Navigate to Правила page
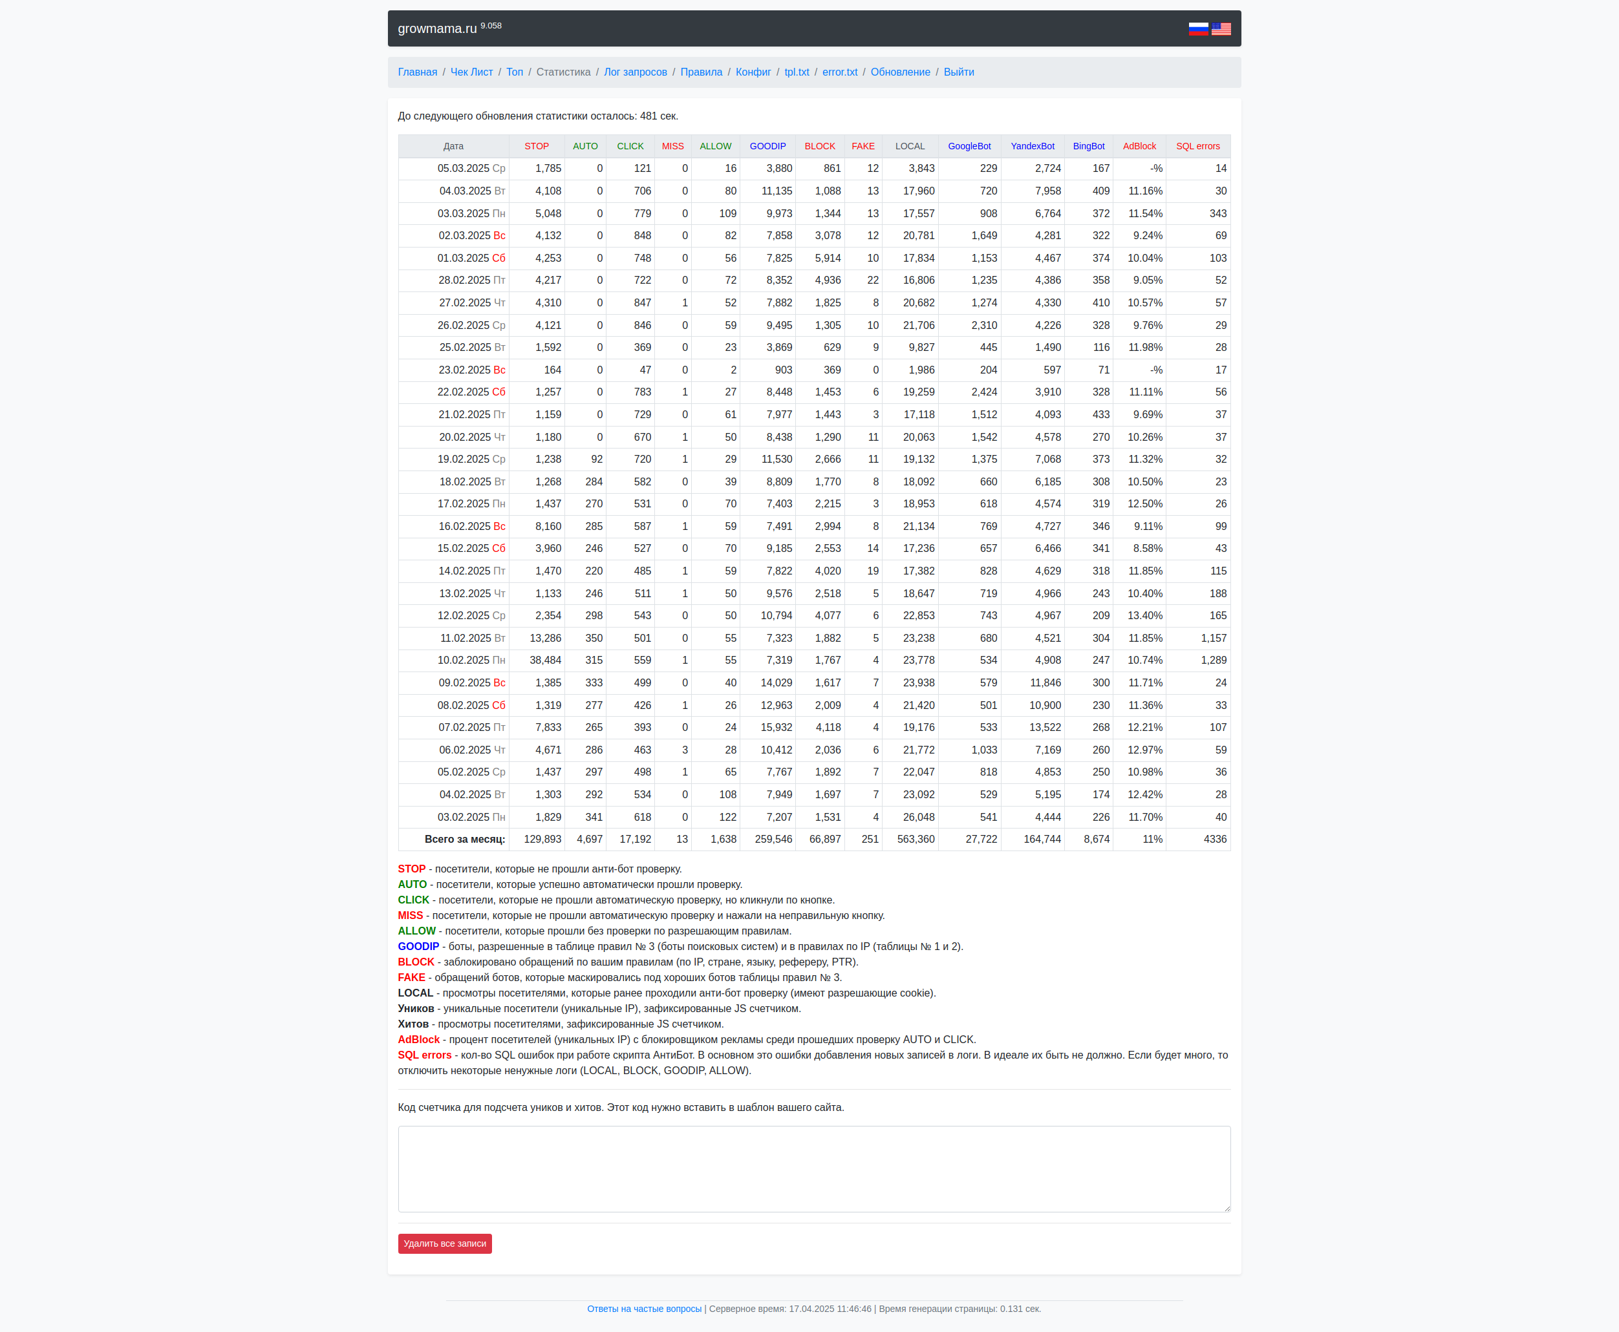This screenshot has width=1619, height=1332. (701, 72)
